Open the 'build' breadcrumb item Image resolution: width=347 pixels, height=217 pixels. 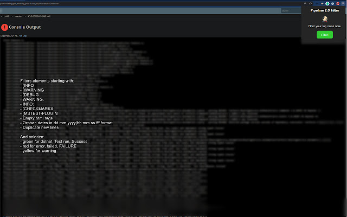pyautogui.click(x=6, y=16)
